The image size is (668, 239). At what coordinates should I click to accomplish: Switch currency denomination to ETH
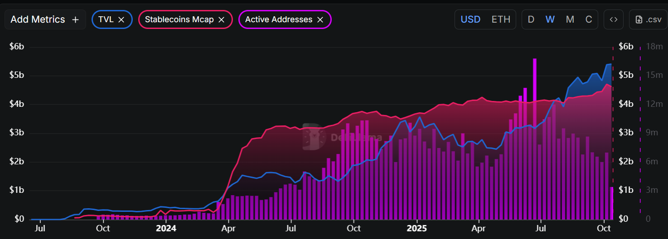click(x=501, y=19)
